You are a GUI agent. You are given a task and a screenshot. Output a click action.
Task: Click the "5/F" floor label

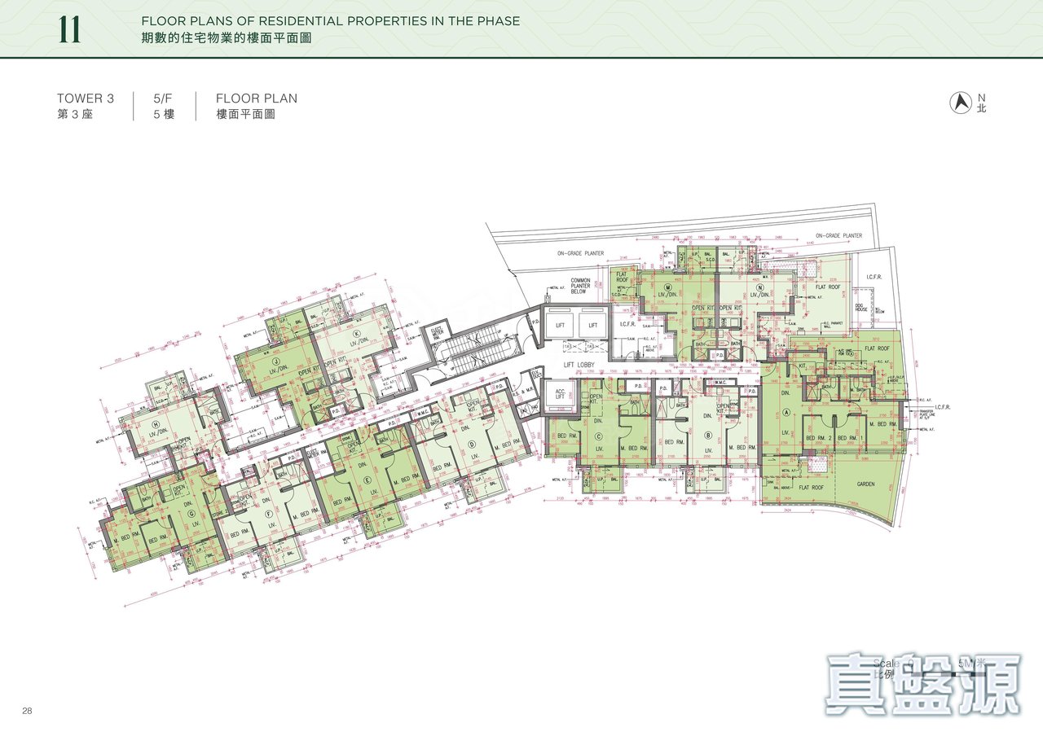pyautogui.click(x=163, y=99)
